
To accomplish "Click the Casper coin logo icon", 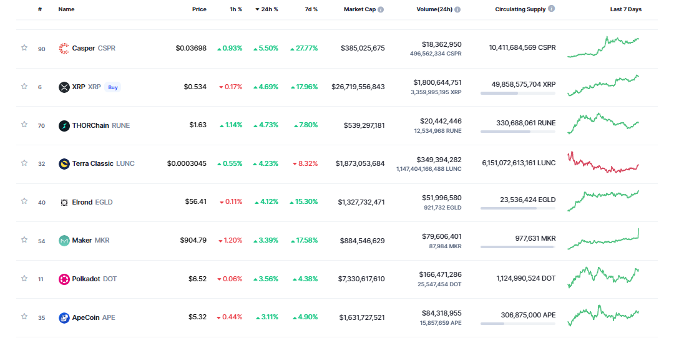I will click(x=64, y=49).
